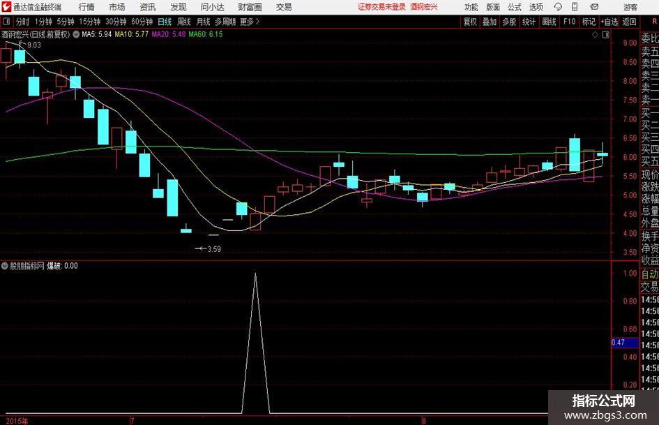
Task: Click the 返回 back button
Action: point(629,22)
